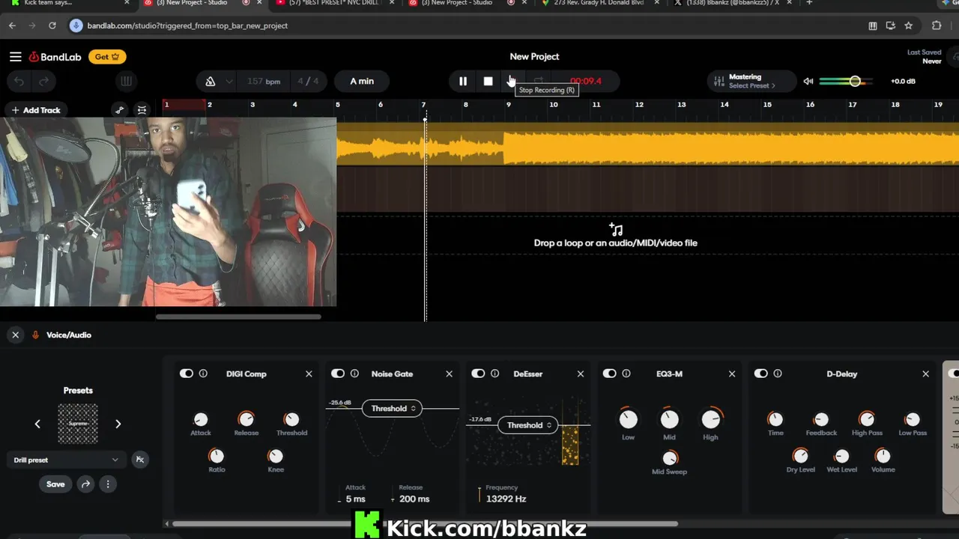Show info for DeEsser effect
This screenshot has width=959, height=539.
[495, 374]
